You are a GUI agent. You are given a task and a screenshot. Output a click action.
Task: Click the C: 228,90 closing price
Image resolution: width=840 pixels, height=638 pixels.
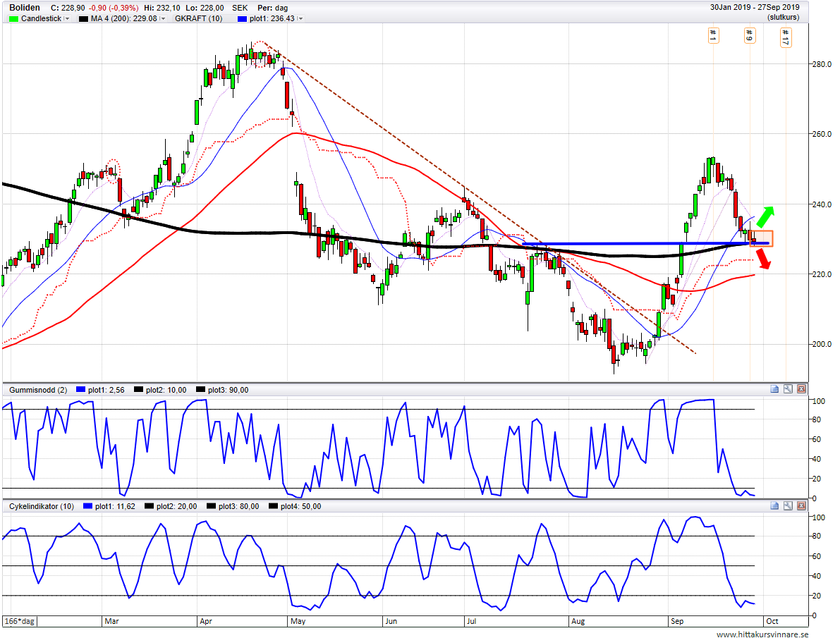coord(68,8)
